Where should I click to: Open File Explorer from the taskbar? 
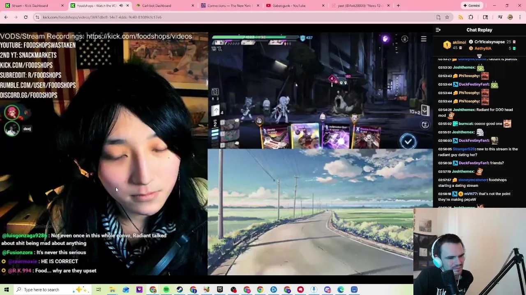tap(112, 290)
